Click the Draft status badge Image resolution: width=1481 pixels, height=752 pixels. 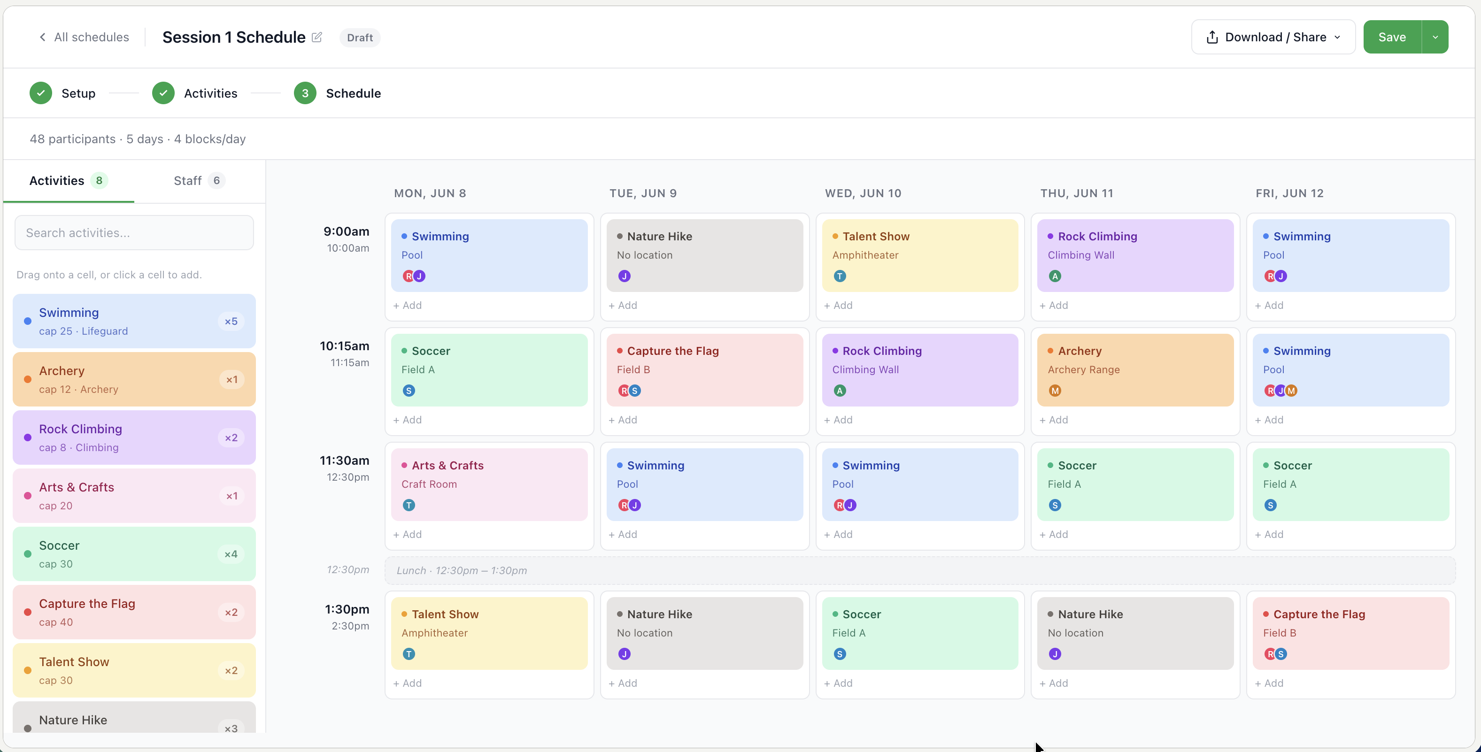360,38
